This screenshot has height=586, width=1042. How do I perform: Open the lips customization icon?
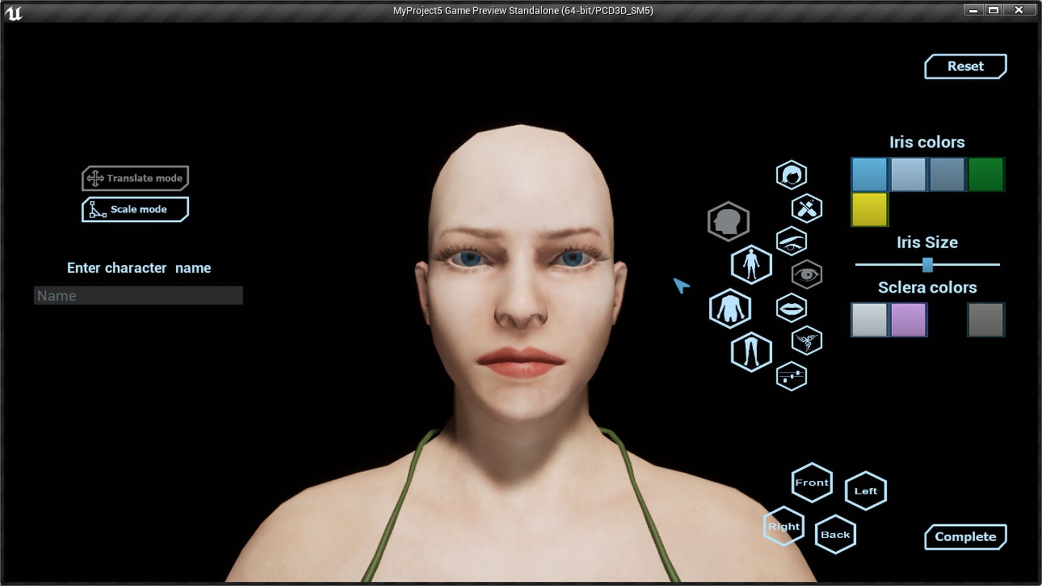point(792,308)
